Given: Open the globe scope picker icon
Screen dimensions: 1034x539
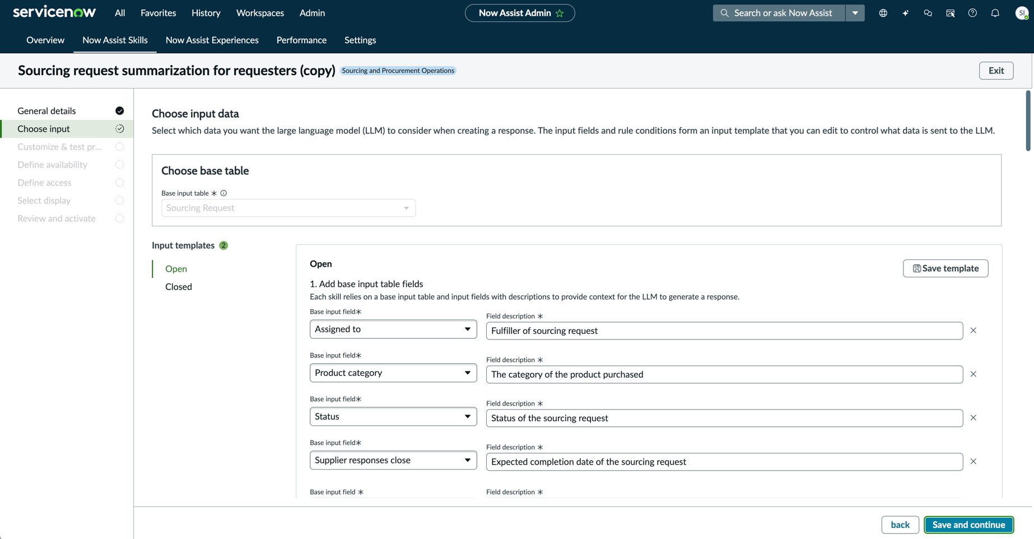Looking at the screenshot, I should pyautogui.click(x=883, y=13).
